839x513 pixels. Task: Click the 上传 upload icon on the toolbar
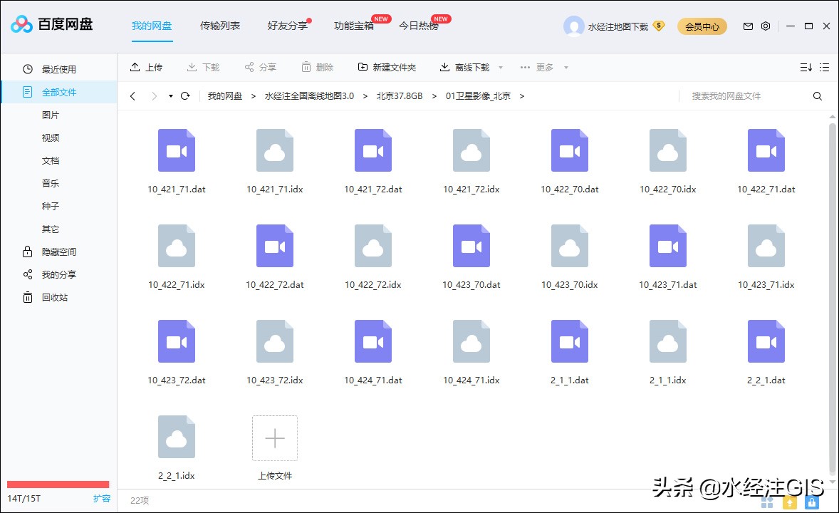point(135,67)
